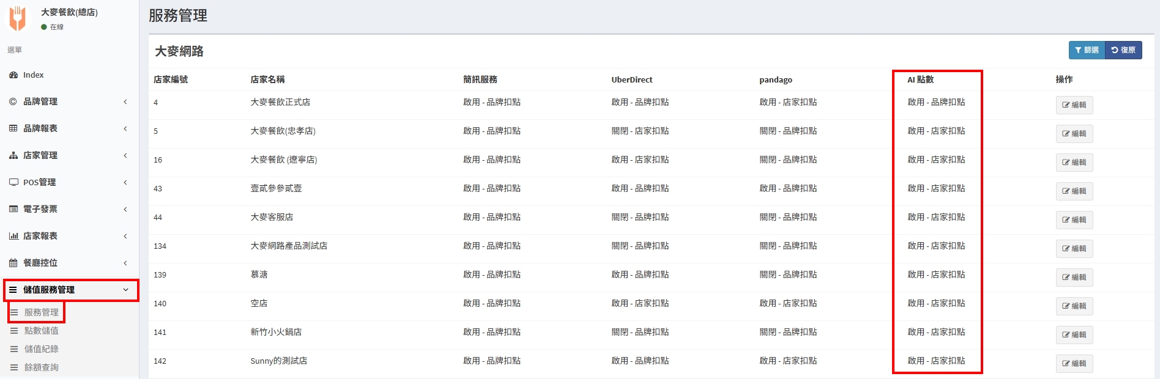Click the list icon beside 點數儲值
Viewport: 1160px width, 379px height.
(14, 331)
